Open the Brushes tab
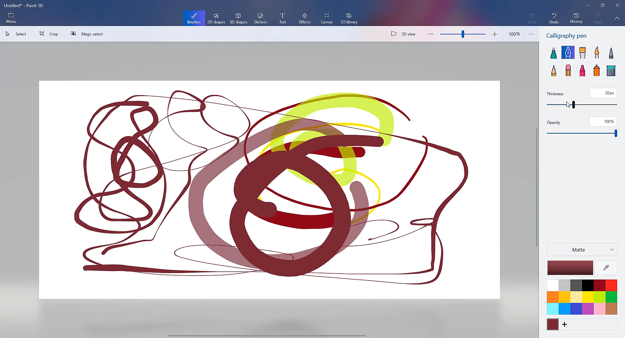 194,18
